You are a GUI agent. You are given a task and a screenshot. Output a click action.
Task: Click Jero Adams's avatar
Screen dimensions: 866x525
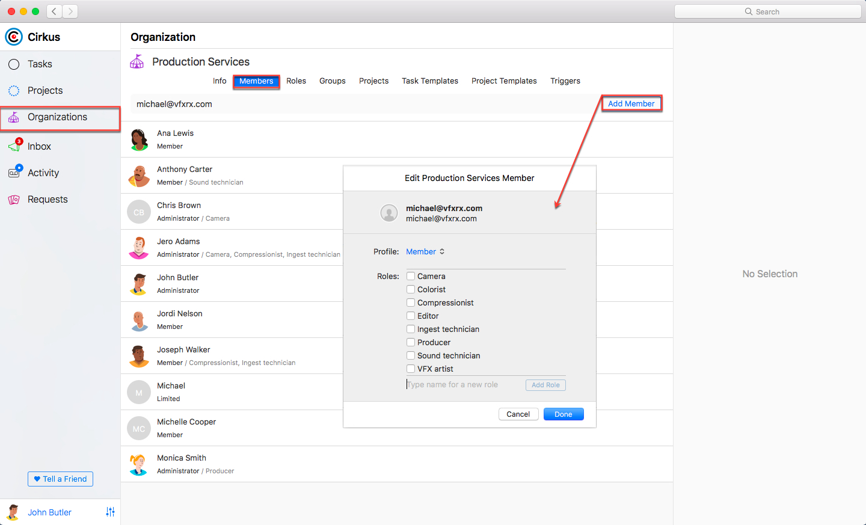139,248
